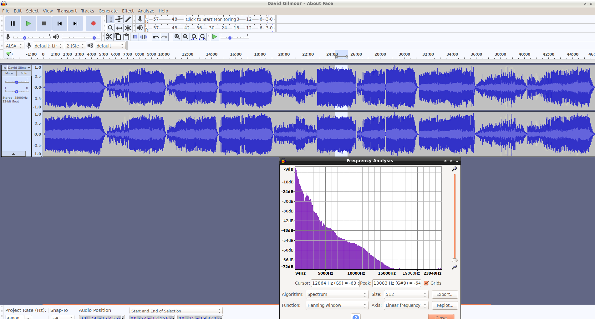Click the recording meter microphone icon

[x=140, y=19]
